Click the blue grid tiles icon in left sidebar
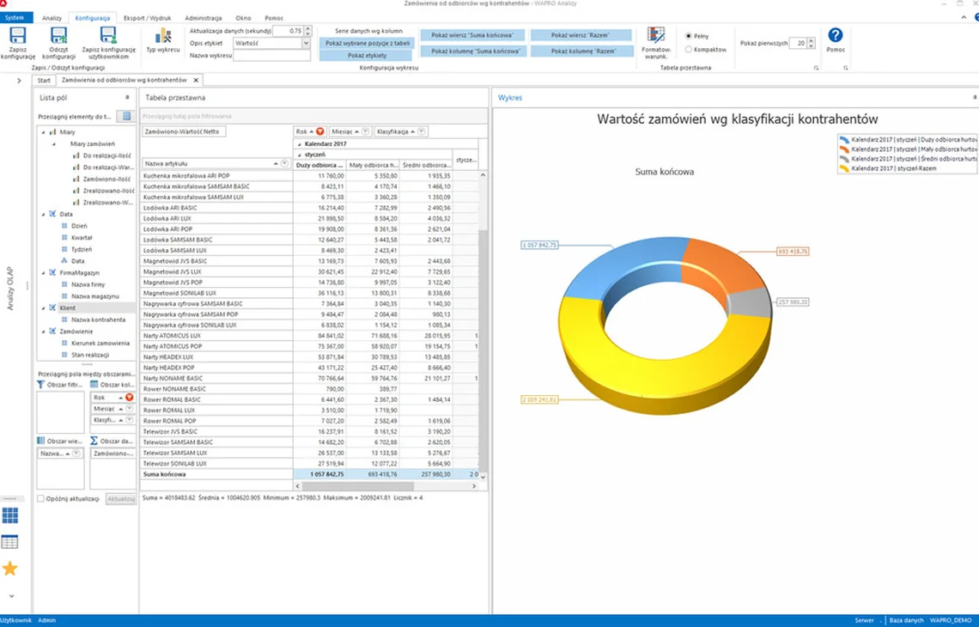979x627 pixels. pos(10,515)
